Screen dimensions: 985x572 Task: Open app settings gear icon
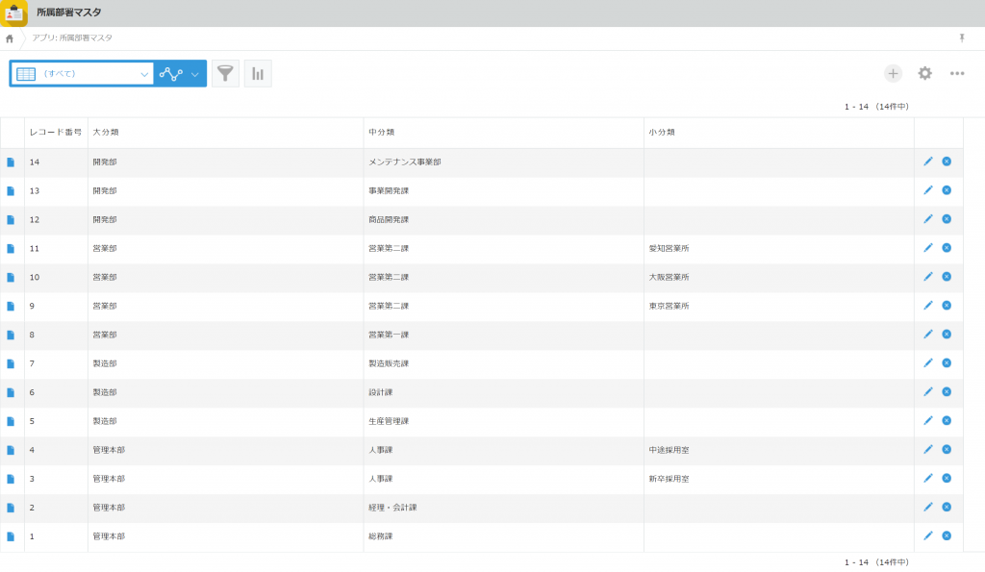coord(924,74)
